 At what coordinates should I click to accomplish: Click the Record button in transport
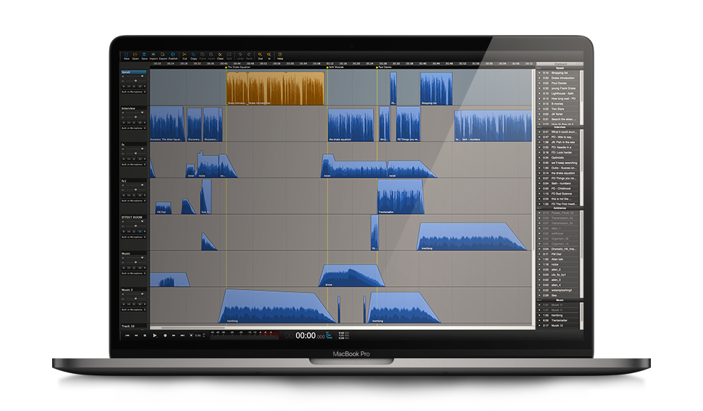pos(165,335)
